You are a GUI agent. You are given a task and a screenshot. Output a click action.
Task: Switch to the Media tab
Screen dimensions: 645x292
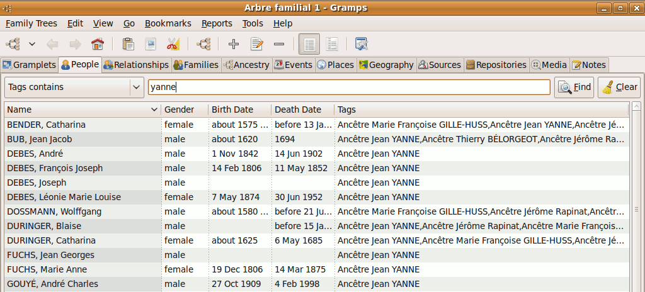tap(549, 65)
